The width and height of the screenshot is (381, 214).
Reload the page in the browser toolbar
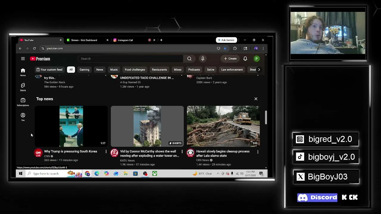pos(34,48)
